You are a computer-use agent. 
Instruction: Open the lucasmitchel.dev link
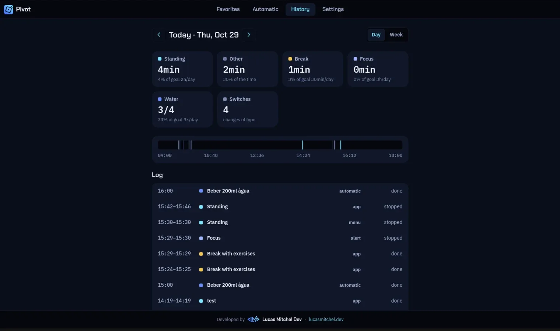pyautogui.click(x=326, y=320)
